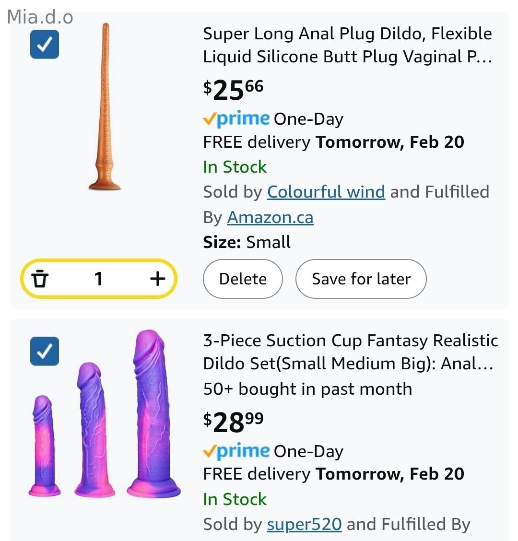Image resolution: width=518 pixels, height=541 pixels.
Task: Click the quantity value 1 in stepper
Action: click(x=99, y=279)
